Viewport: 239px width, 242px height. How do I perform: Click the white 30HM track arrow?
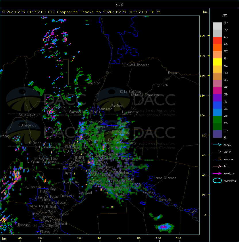217,152
